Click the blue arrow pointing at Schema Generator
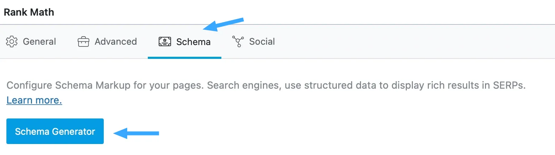Screen dimensions: 555x155 136,133
